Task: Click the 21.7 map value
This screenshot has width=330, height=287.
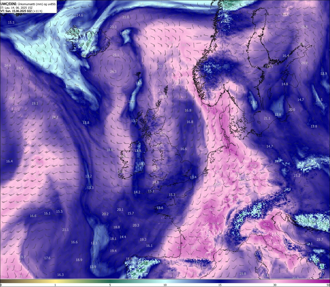Action: click(320, 240)
